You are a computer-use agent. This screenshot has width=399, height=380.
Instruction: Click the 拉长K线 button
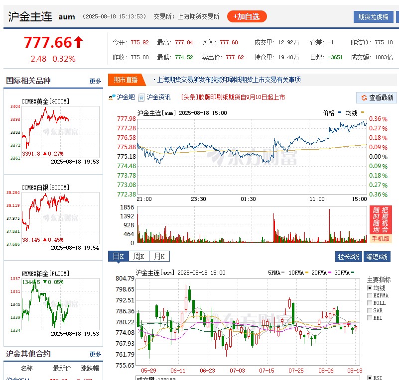pyautogui.click(x=350, y=256)
